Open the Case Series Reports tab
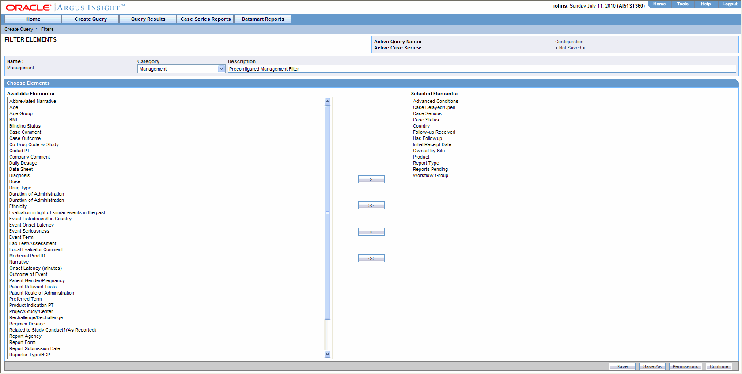742x374 pixels. coord(205,19)
